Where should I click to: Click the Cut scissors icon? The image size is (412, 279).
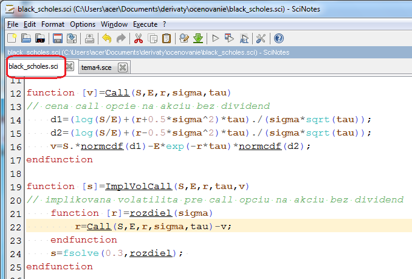(139, 39)
